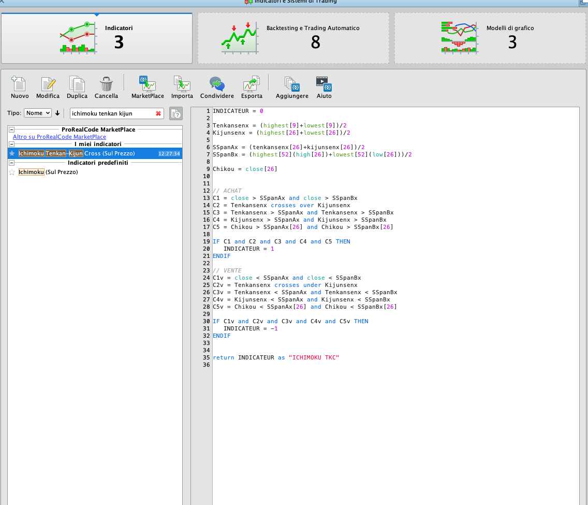Click the Nuovo new indicator icon

click(20, 84)
